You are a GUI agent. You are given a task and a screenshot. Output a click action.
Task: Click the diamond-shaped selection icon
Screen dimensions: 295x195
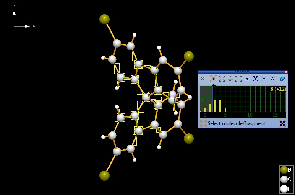click(x=238, y=79)
